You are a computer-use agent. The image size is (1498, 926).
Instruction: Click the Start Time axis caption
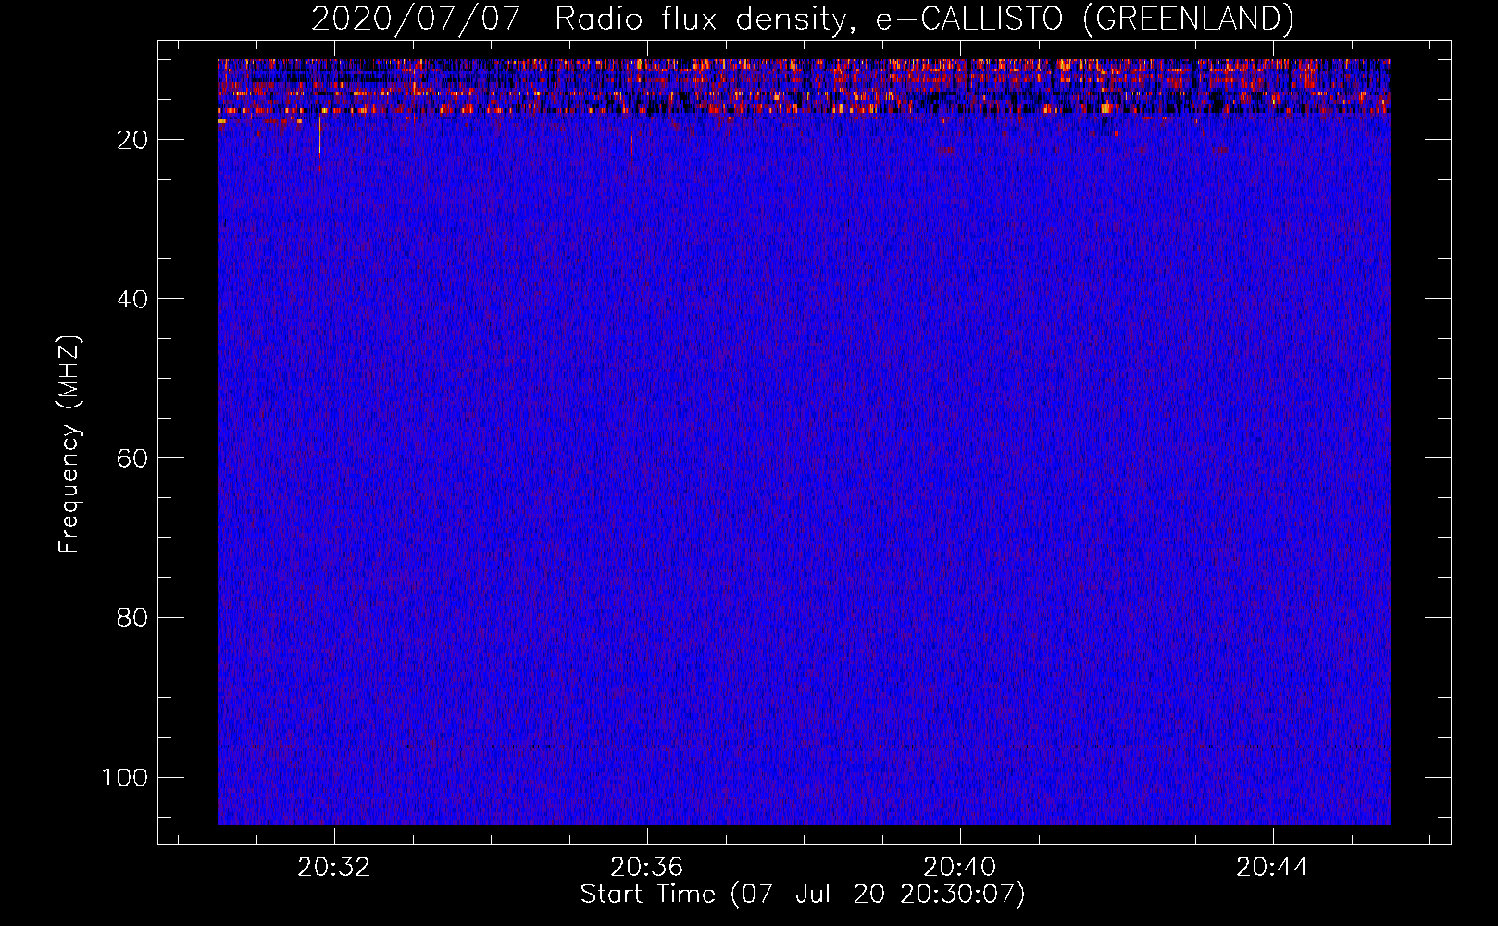click(803, 895)
